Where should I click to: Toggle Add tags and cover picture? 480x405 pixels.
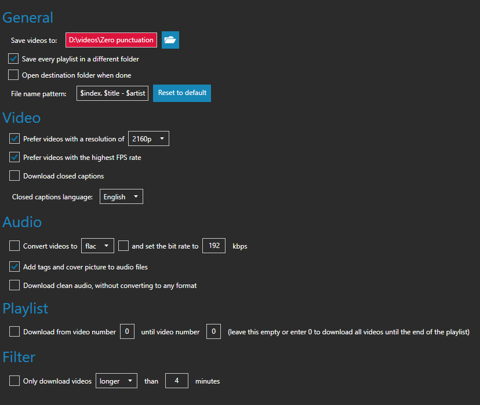pyautogui.click(x=14, y=267)
